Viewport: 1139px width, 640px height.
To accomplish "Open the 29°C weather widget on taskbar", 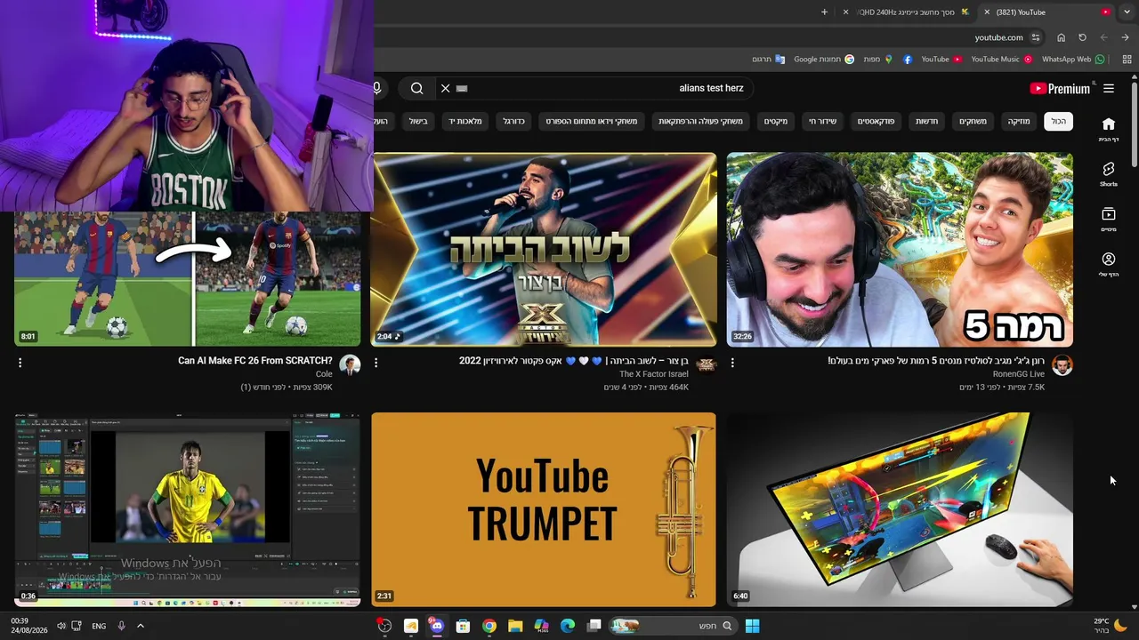I will (1111, 626).
